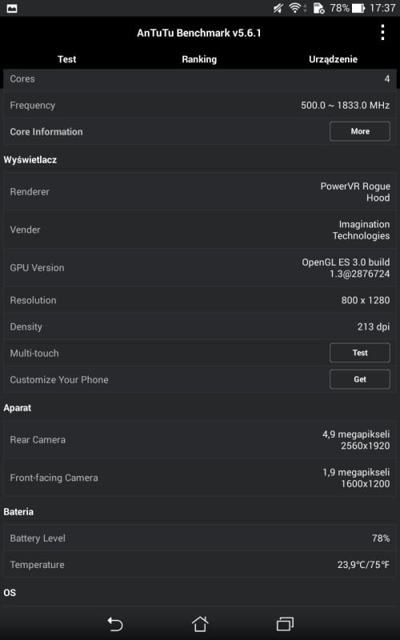The width and height of the screenshot is (400, 640).
Task: Tap the Android back navigation icon
Action: coord(115,624)
